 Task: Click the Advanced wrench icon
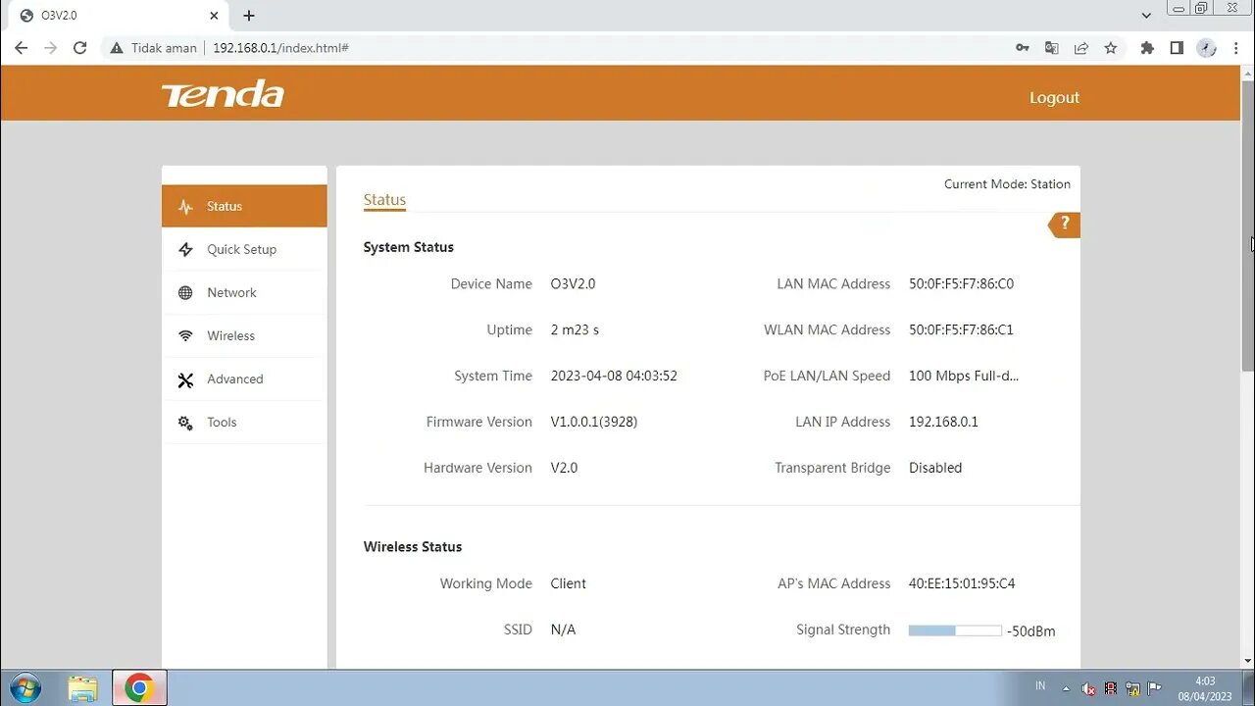click(185, 379)
